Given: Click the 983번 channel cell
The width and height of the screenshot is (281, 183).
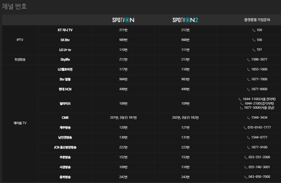Looking at the screenshot, I should pos(185,79).
